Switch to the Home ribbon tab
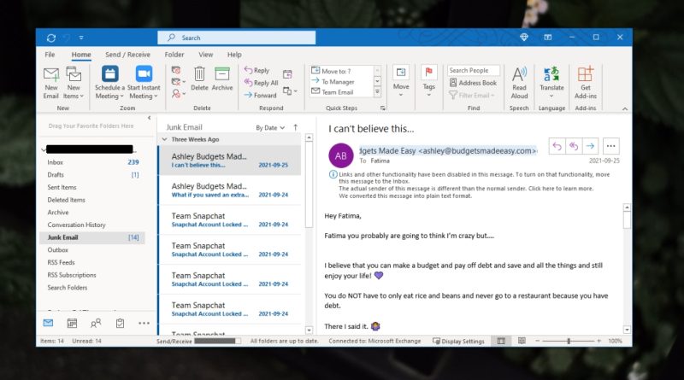The width and height of the screenshot is (684, 380). pos(81,55)
